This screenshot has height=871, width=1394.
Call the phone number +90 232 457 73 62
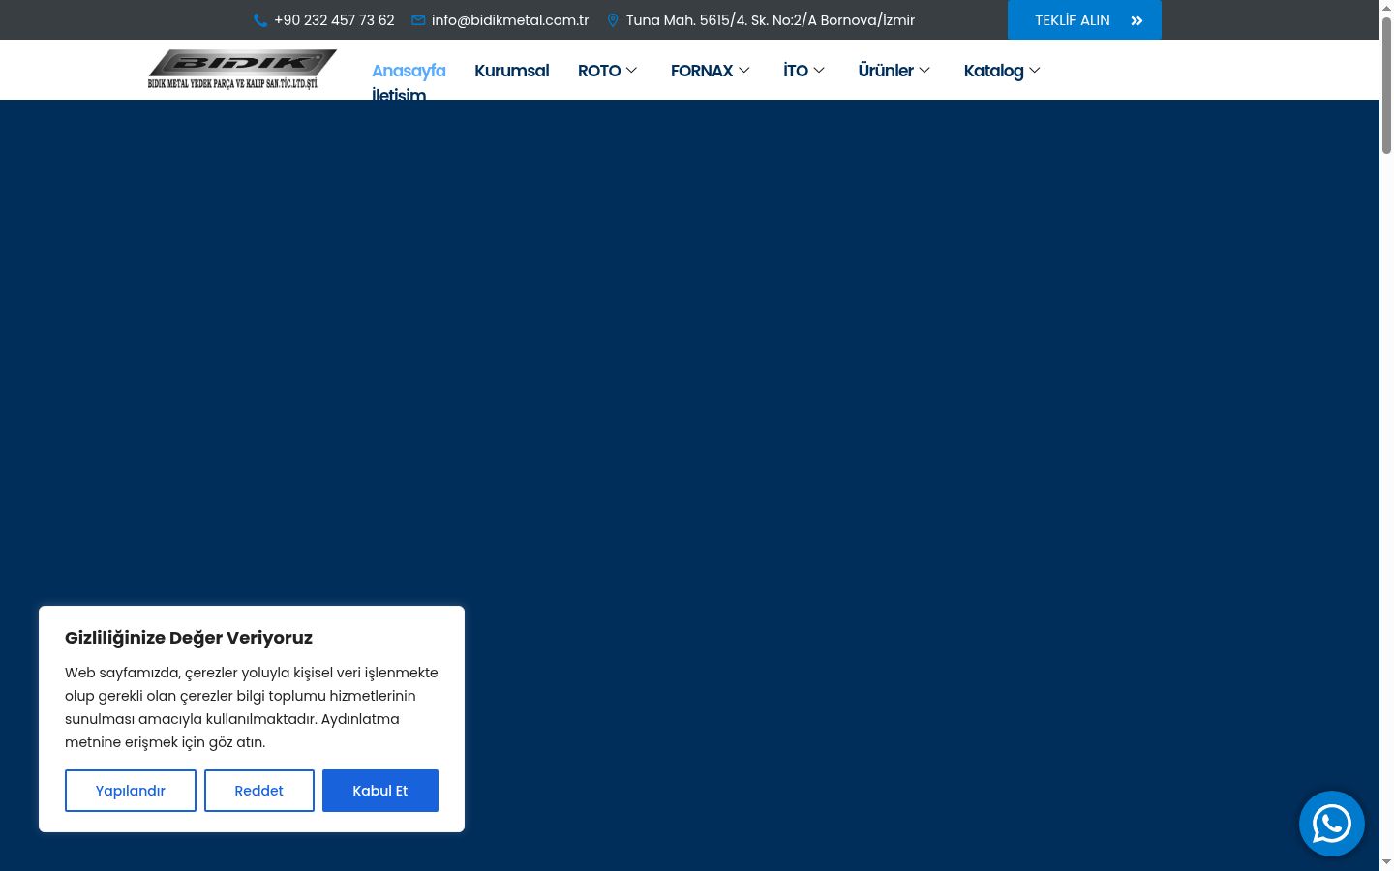[334, 20]
